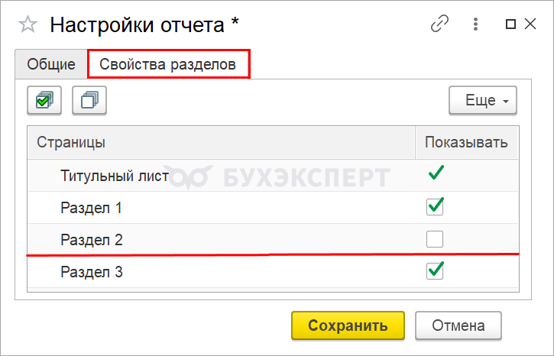
Task: Uncheck the Раздел 3 show checkbox
Action: 435,270
